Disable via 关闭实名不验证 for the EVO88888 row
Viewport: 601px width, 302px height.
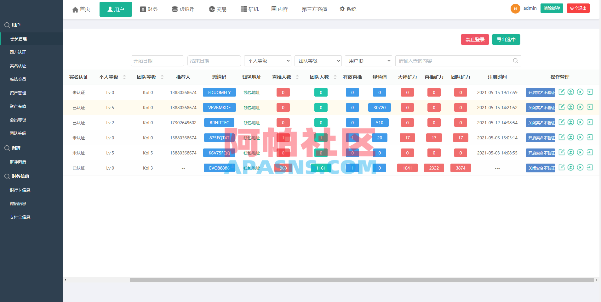point(541,168)
